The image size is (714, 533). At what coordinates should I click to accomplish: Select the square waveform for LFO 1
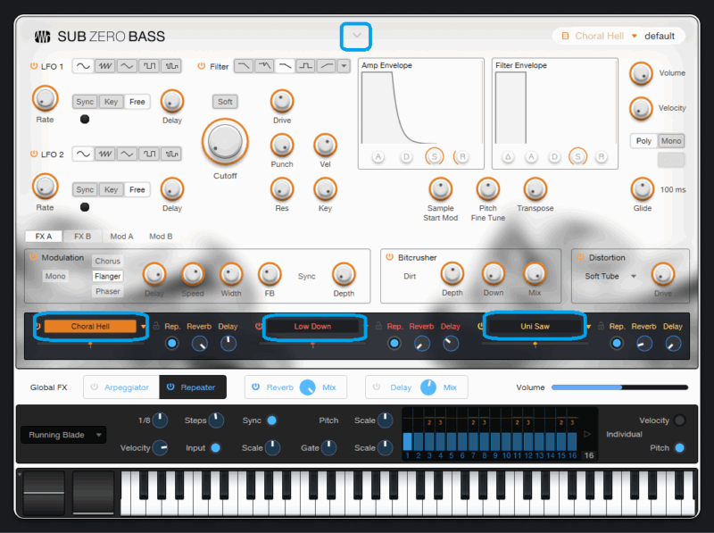click(149, 66)
